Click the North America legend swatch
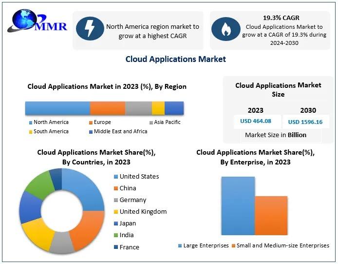The width and height of the screenshot is (338, 264). click(x=31, y=122)
